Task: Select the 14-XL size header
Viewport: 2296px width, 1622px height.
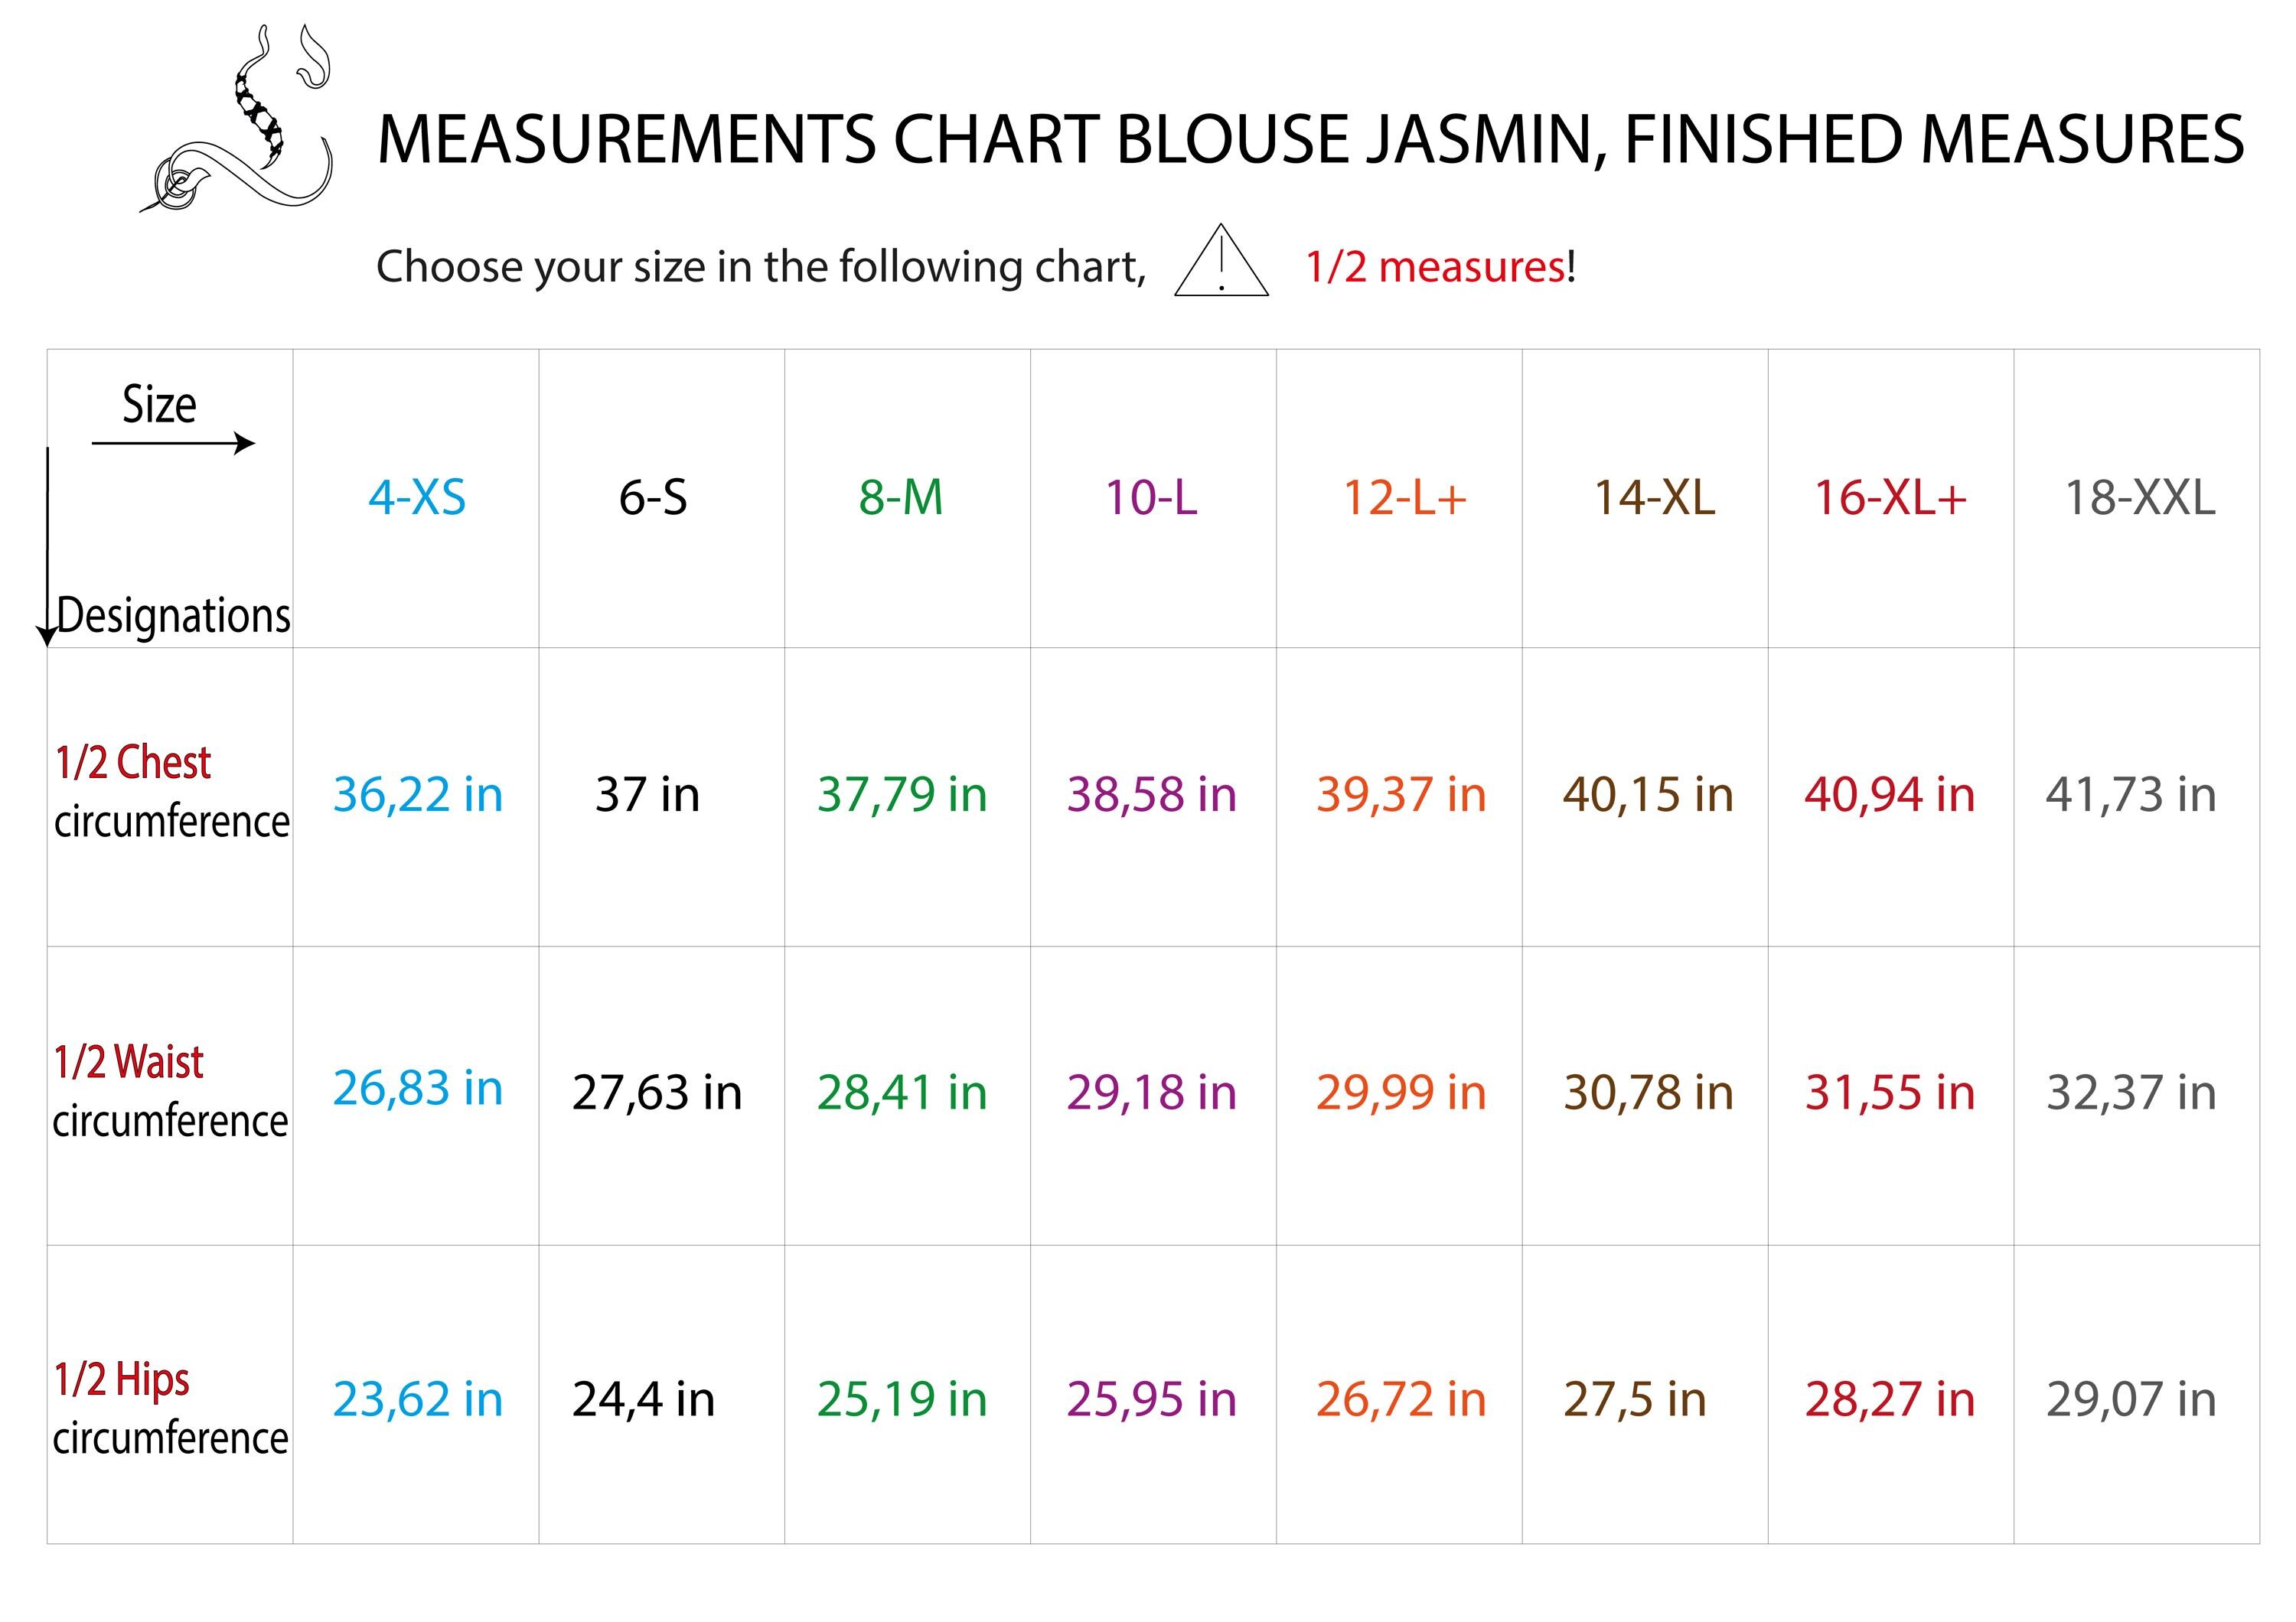Action: click(x=1654, y=497)
